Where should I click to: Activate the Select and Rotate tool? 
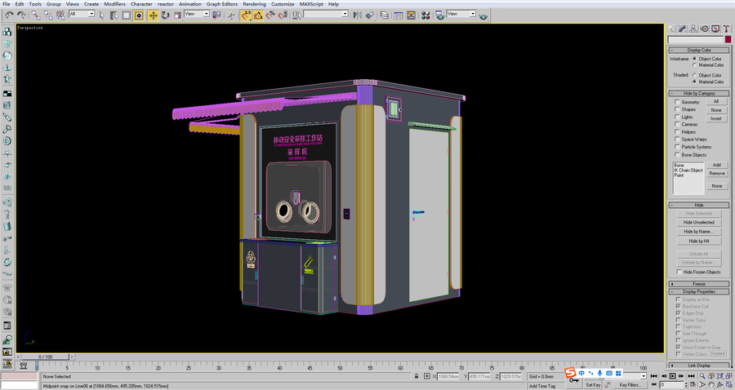coord(166,16)
